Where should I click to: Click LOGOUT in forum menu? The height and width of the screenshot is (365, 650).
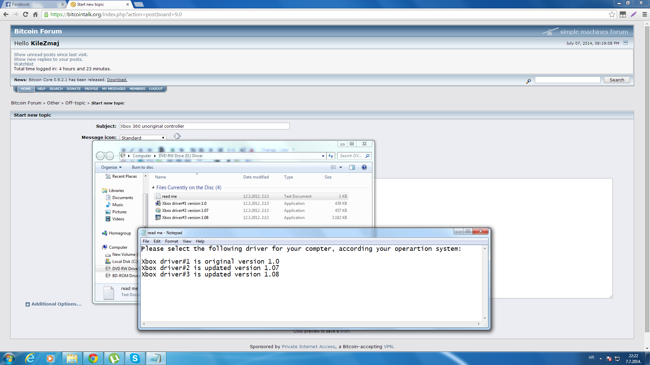156,89
